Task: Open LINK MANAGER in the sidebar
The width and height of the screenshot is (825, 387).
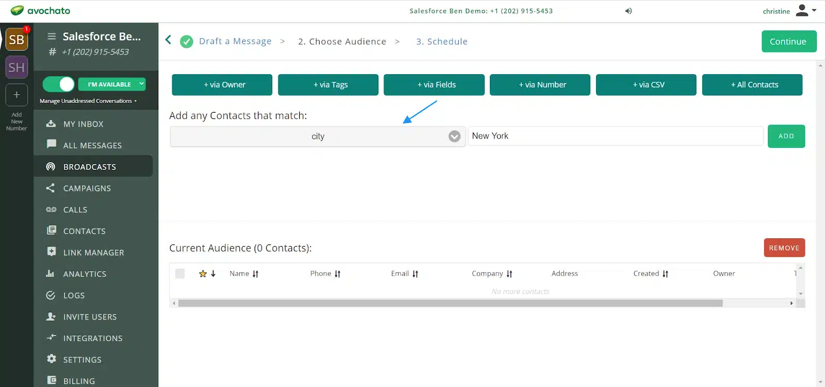Action: (x=93, y=253)
